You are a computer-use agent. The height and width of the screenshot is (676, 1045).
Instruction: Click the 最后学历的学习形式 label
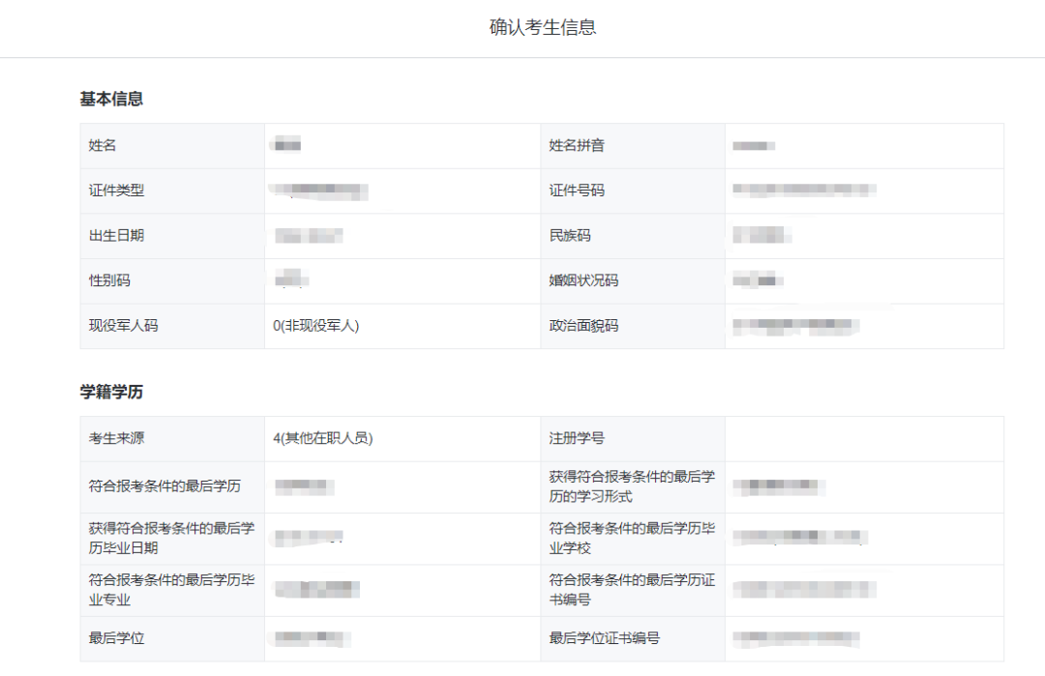point(632,486)
